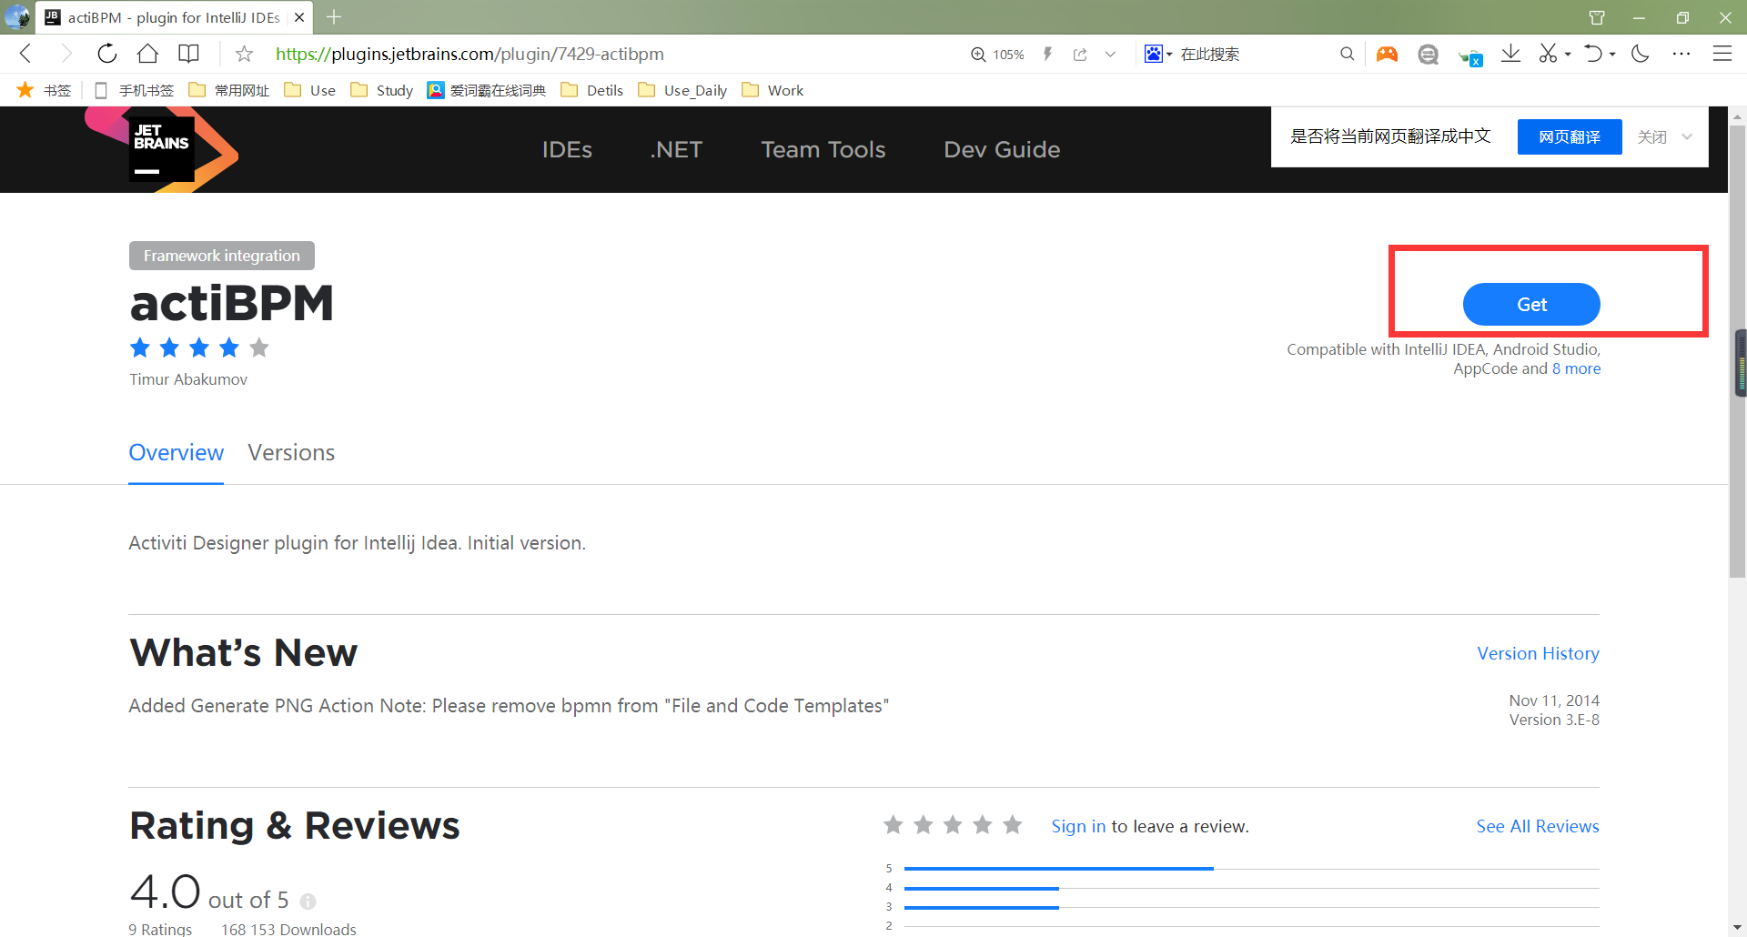
Task: Expand the translation prompt options arrow
Action: click(x=1687, y=136)
